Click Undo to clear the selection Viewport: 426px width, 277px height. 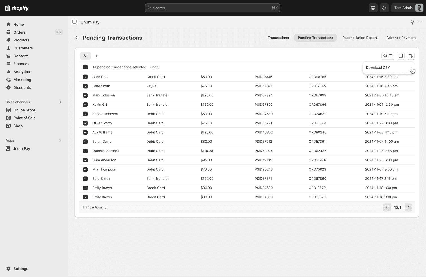(154, 67)
